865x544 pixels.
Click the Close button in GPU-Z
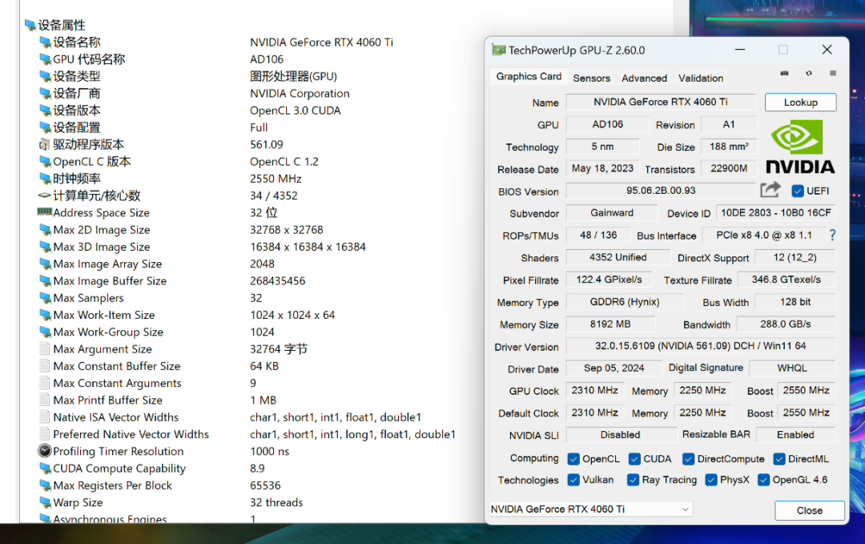[809, 510]
